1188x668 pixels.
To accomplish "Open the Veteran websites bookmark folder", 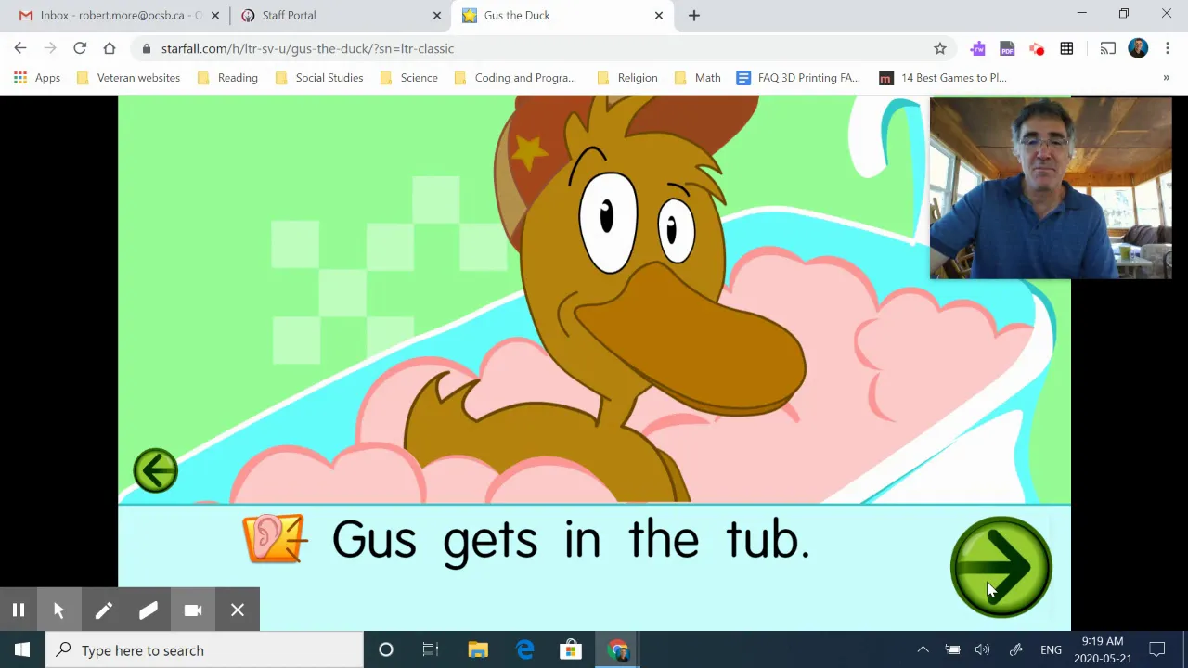I will coord(128,78).
